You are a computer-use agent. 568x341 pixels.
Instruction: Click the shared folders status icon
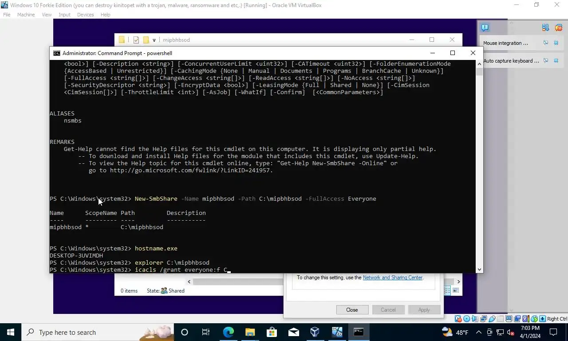click(x=501, y=319)
